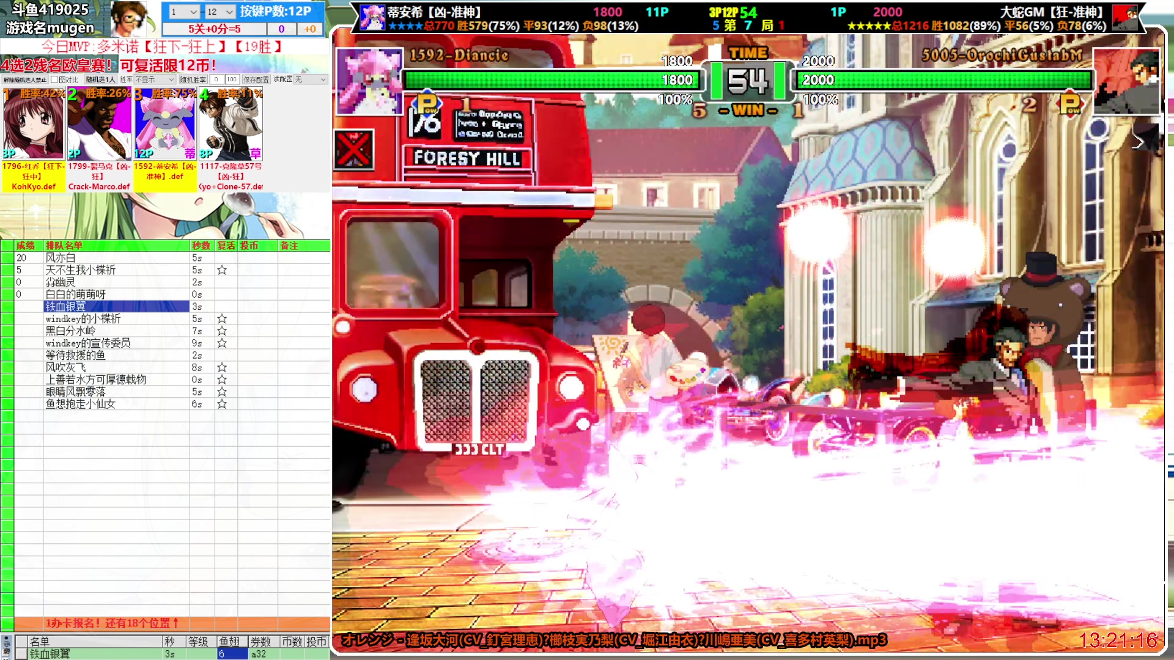Image resolution: width=1174 pixels, height=660 pixels.
Task: Click the 秒数 column header
Action: click(202, 246)
